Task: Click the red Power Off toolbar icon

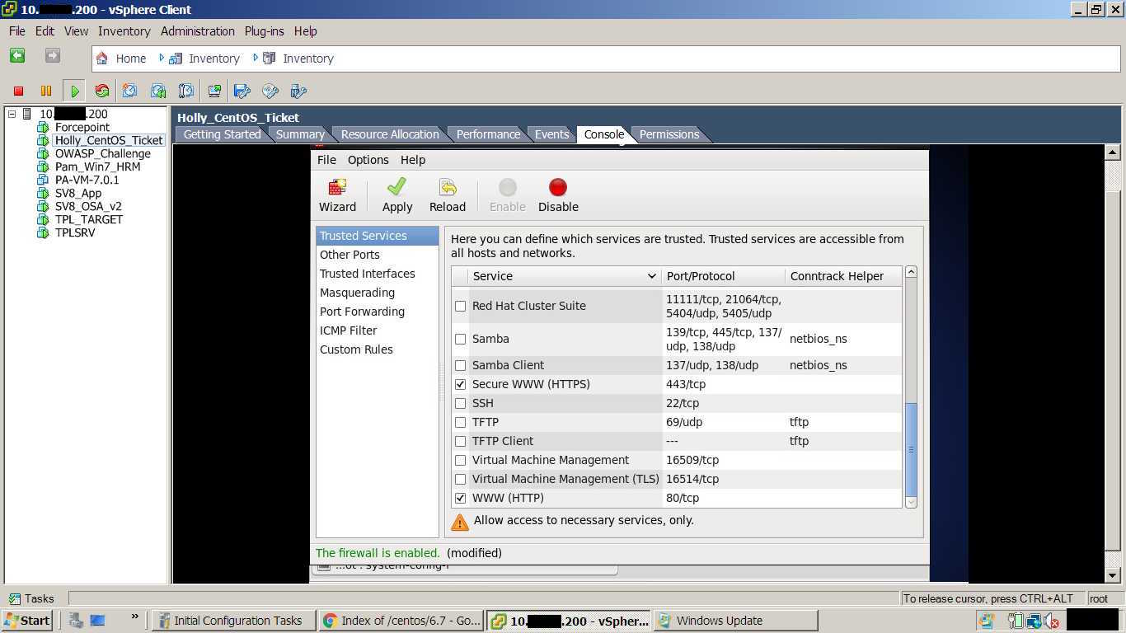Action: tap(18, 91)
